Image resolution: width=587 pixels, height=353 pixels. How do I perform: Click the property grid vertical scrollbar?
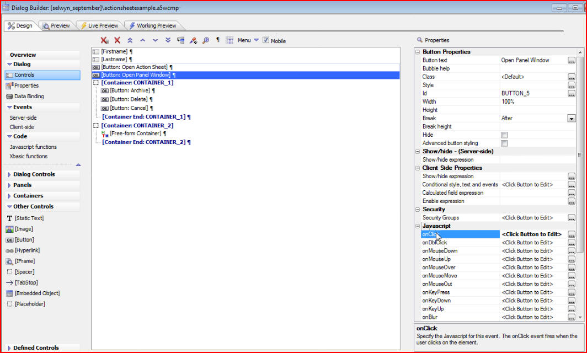(x=580, y=154)
